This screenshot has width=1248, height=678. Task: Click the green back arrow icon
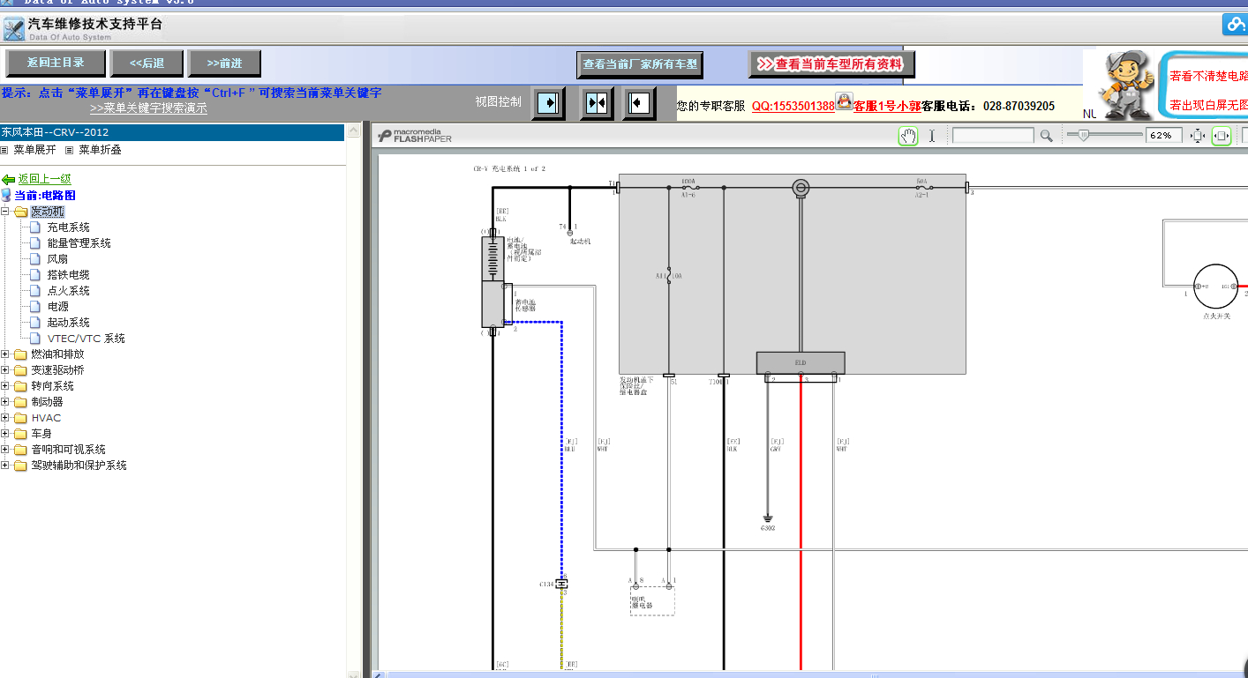point(8,180)
